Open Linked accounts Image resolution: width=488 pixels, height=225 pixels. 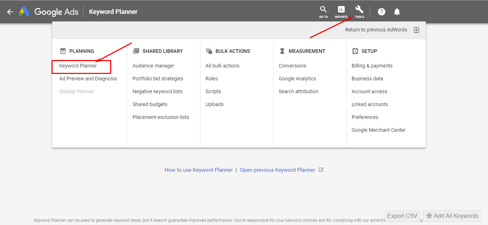coord(370,104)
